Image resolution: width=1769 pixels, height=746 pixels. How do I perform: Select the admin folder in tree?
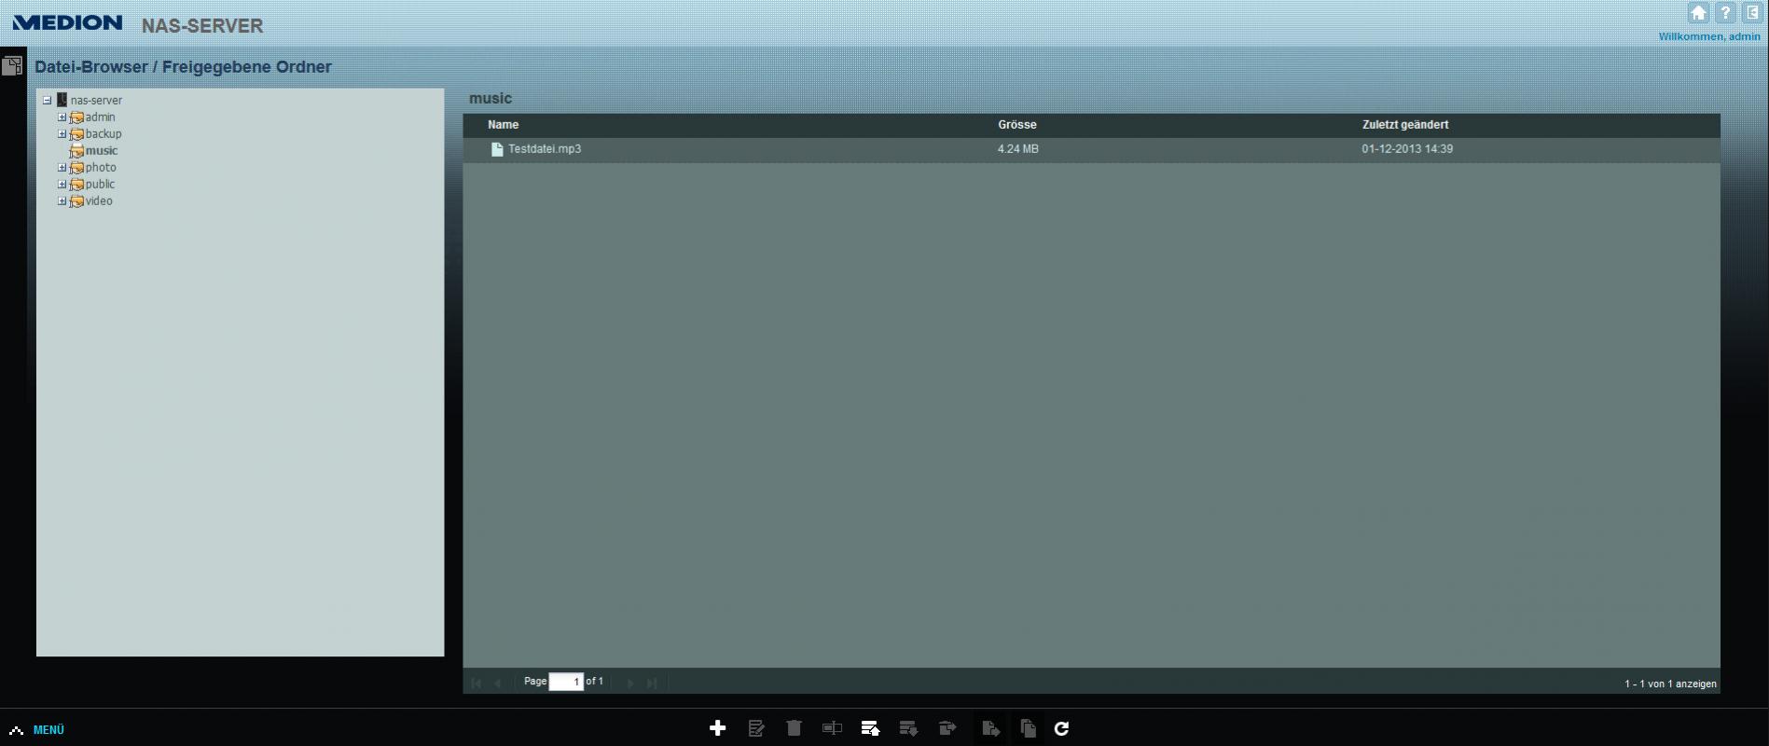100,117
